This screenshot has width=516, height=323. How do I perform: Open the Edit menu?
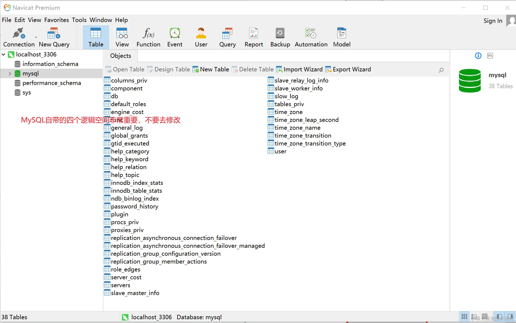click(x=20, y=20)
